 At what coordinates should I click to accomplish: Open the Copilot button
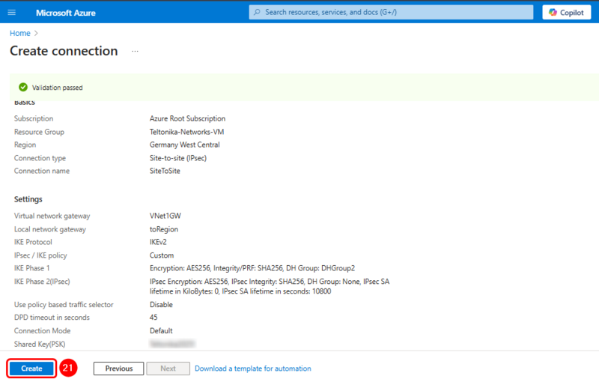(x=568, y=13)
